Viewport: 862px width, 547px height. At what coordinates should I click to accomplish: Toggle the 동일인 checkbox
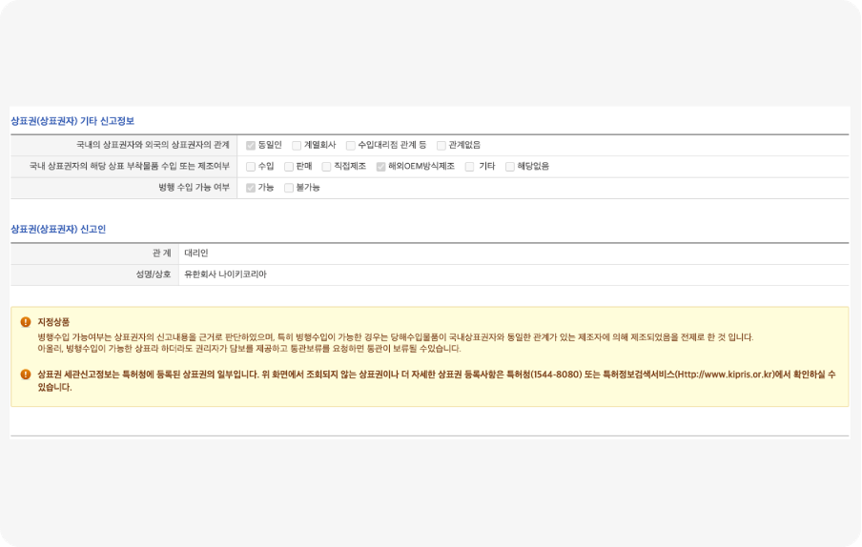pyautogui.click(x=251, y=146)
